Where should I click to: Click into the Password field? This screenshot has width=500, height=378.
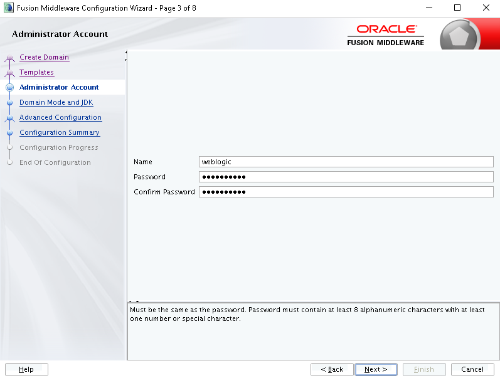click(x=346, y=177)
